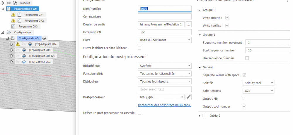
Task: Click the Modèles eye visibility icon
Action: [8, 3]
